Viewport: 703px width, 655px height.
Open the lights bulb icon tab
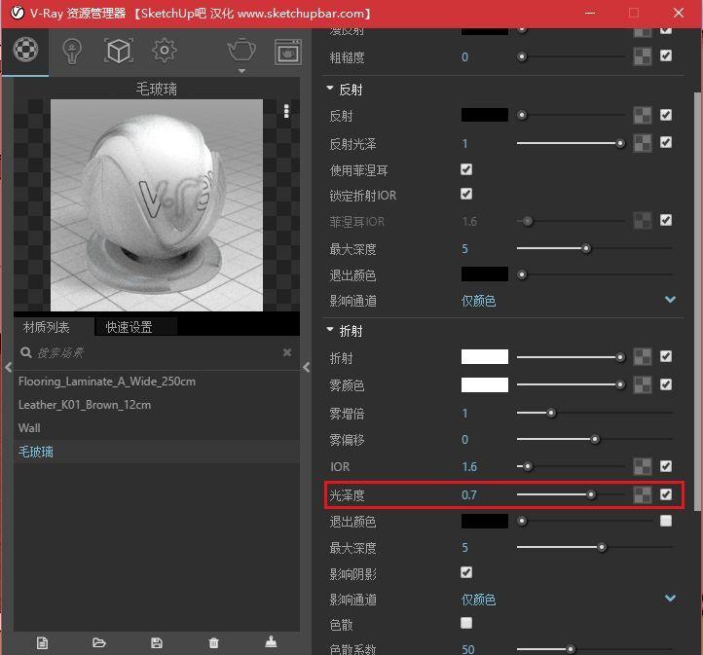coord(72,51)
